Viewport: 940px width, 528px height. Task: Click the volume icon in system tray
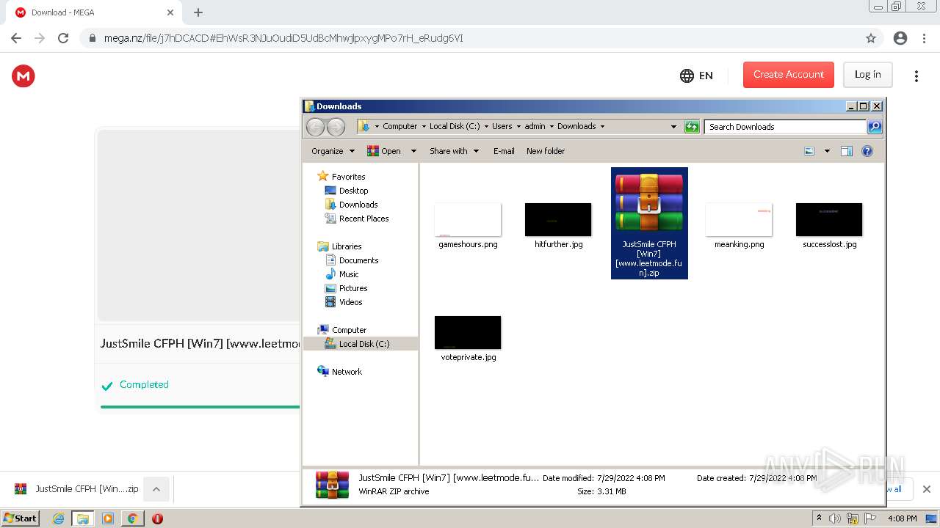click(835, 518)
